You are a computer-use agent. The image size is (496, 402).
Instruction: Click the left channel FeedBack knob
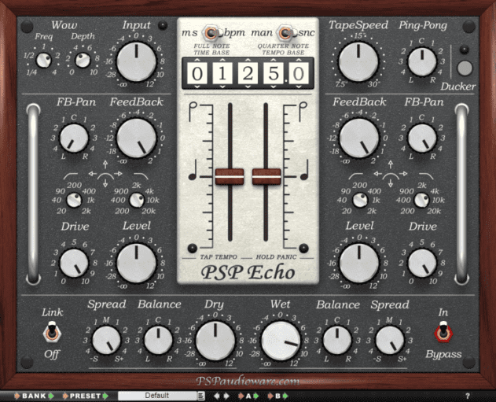click(136, 138)
